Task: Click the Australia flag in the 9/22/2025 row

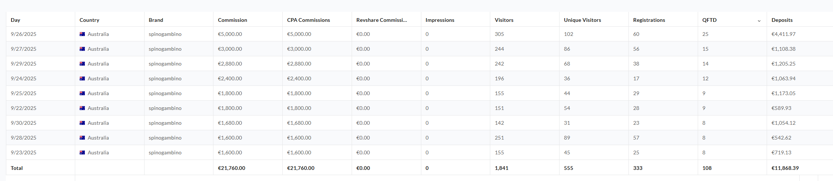Action: pyautogui.click(x=82, y=108)
